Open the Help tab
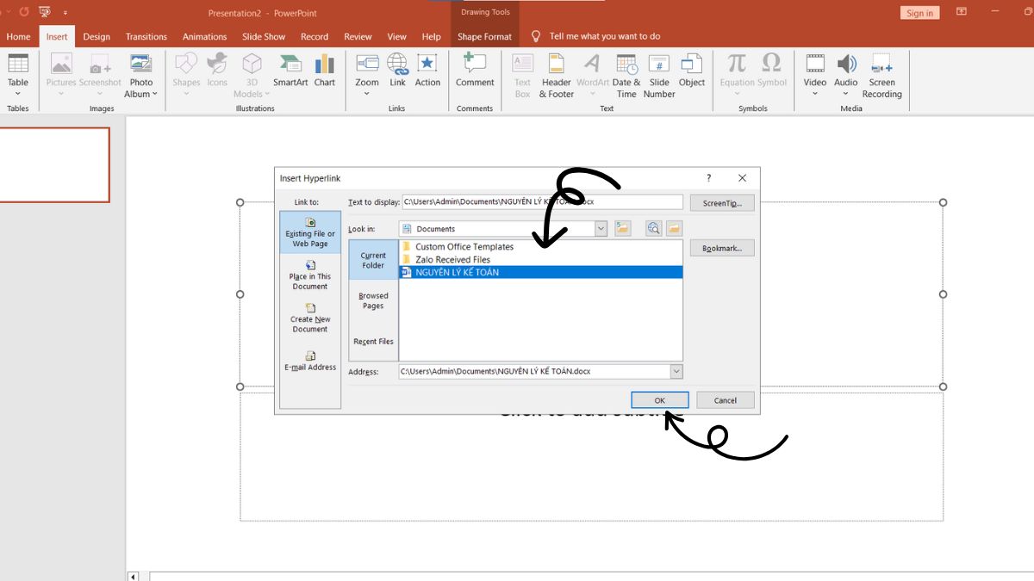The image size is (1034, 581). (x=432, y=36)
